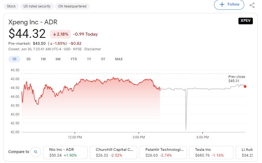262x163 pixels.
Task: Click the CN headquartered chip
Action: pos(72,6)
